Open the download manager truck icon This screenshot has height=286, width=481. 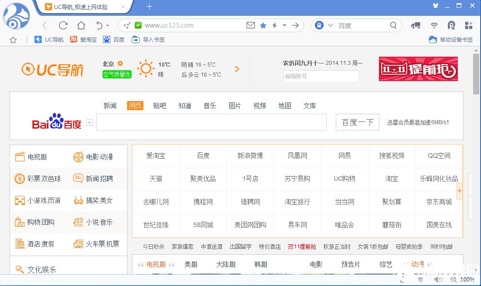pyautogui.click(x=416, y=26)
